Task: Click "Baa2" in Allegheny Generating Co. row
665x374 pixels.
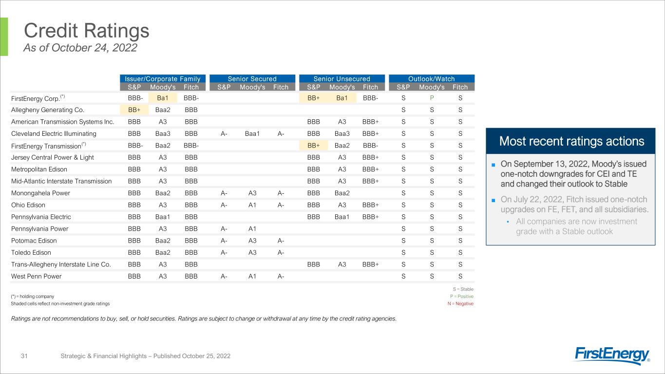Action: (163, 110)
